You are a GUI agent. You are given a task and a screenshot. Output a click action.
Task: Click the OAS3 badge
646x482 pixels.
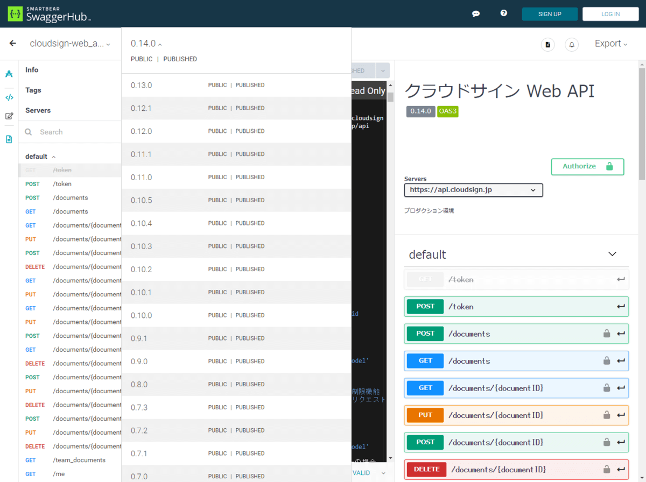click(447, 111)
